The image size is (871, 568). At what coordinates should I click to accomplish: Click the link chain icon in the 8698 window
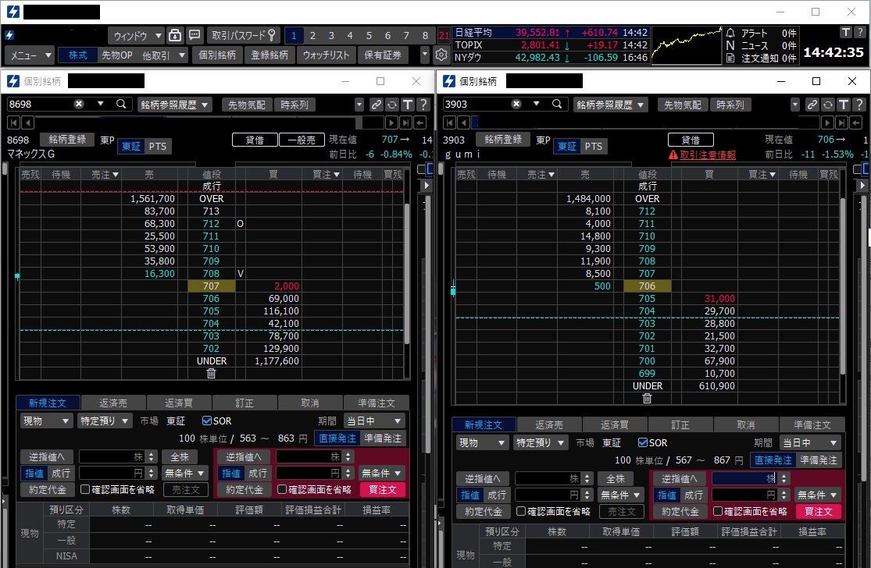376,105
